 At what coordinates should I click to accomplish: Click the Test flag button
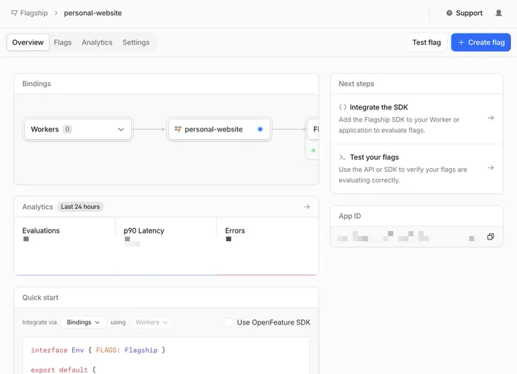[427, 43]
